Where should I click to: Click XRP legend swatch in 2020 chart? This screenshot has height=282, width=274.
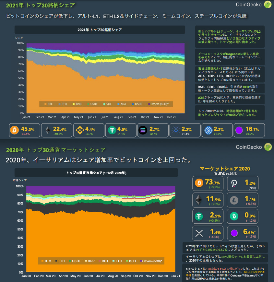pos(86,261)
